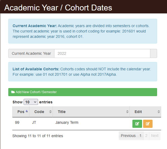Click the Title column sort arrows
This screenshot has width=167, height=149.
click(127, 112)
